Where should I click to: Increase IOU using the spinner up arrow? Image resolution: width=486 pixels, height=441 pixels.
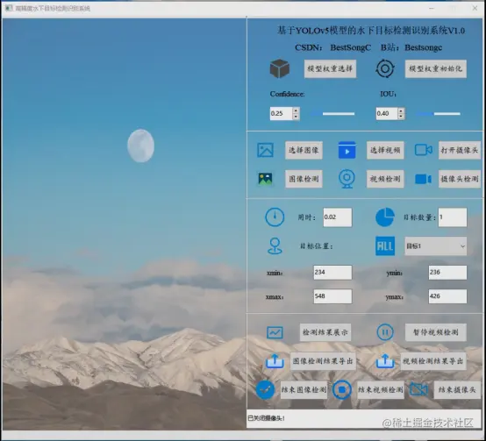click(x=402, y=110)
